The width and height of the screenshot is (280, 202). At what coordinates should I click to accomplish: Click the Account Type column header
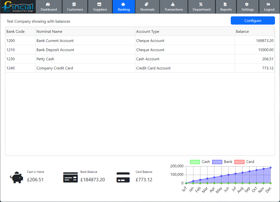point(185,31)
